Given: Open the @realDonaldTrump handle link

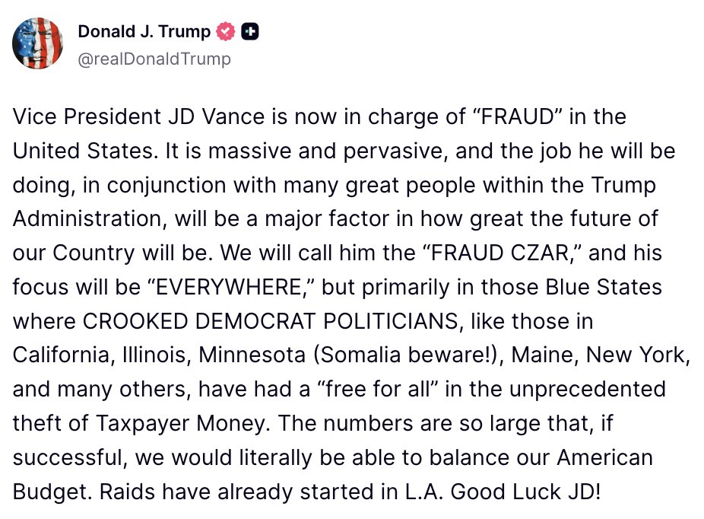Looking at the screenshot, I should coord(154,59).
